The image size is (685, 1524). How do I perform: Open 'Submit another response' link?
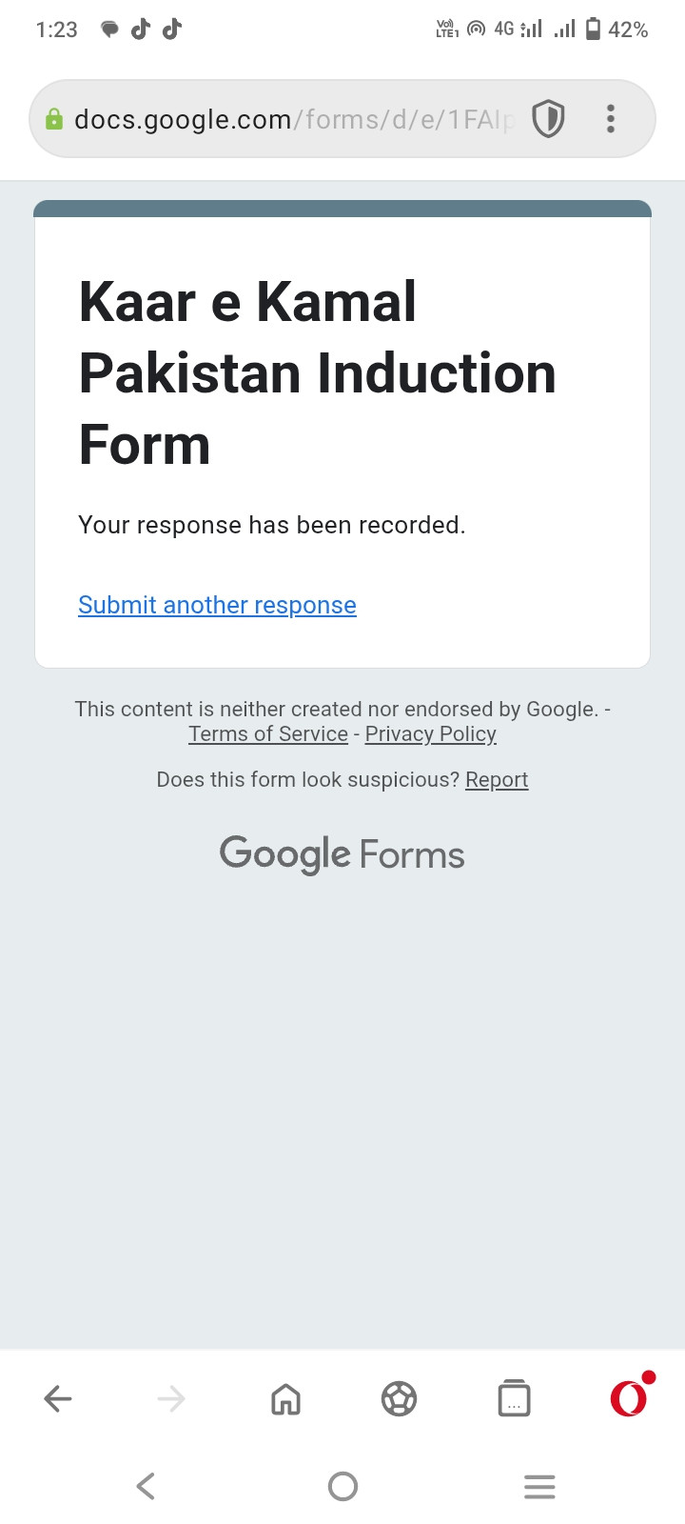(x=217, y=605)
